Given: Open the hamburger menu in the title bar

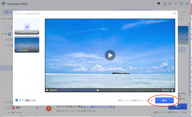Looking at the screenshot, I should pos(170,4).
